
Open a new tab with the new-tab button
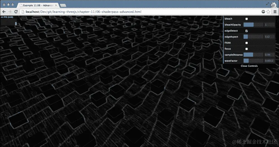[x=63, y=6]
